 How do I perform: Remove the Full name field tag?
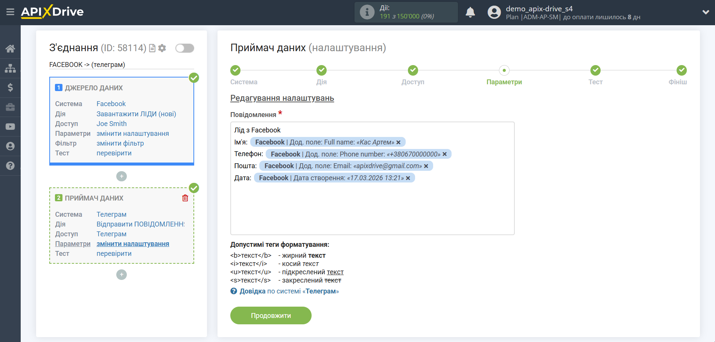399,142
